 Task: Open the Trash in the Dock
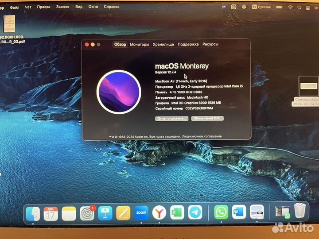coord(300,210)
